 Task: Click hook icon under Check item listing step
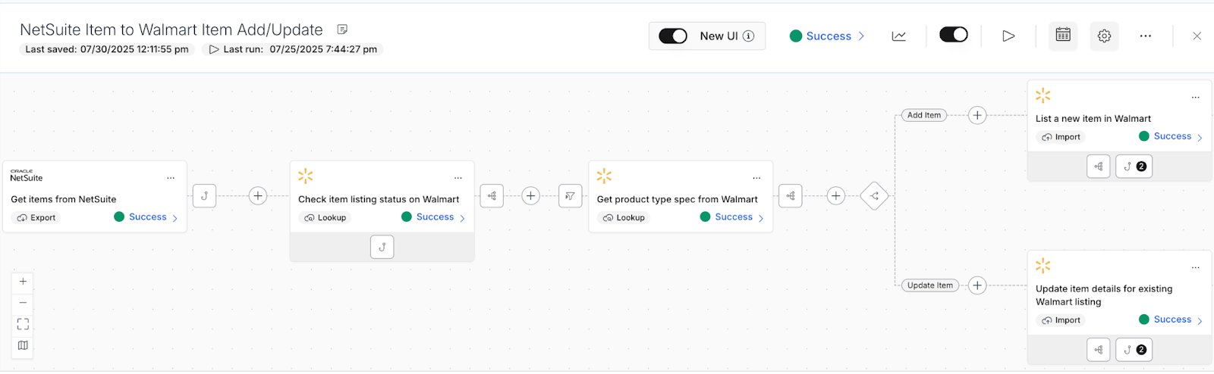[x=382, y=247]
